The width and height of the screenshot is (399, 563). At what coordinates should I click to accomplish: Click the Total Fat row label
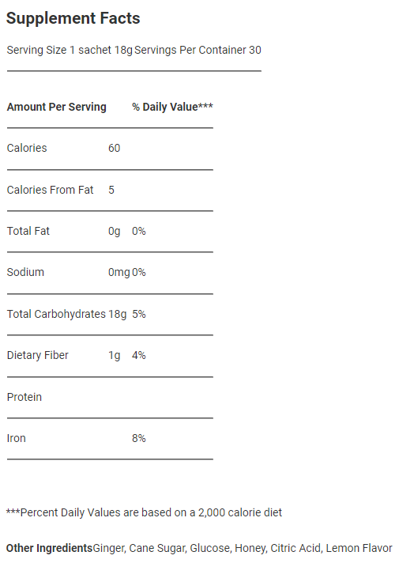[x=28, y=231]
